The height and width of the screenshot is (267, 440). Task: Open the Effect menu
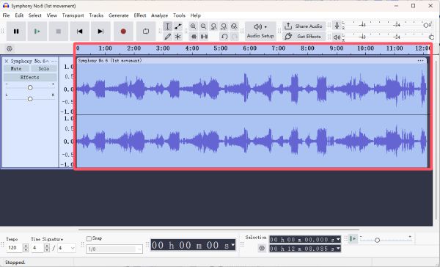pyautogui.click(x=140, y=15)
